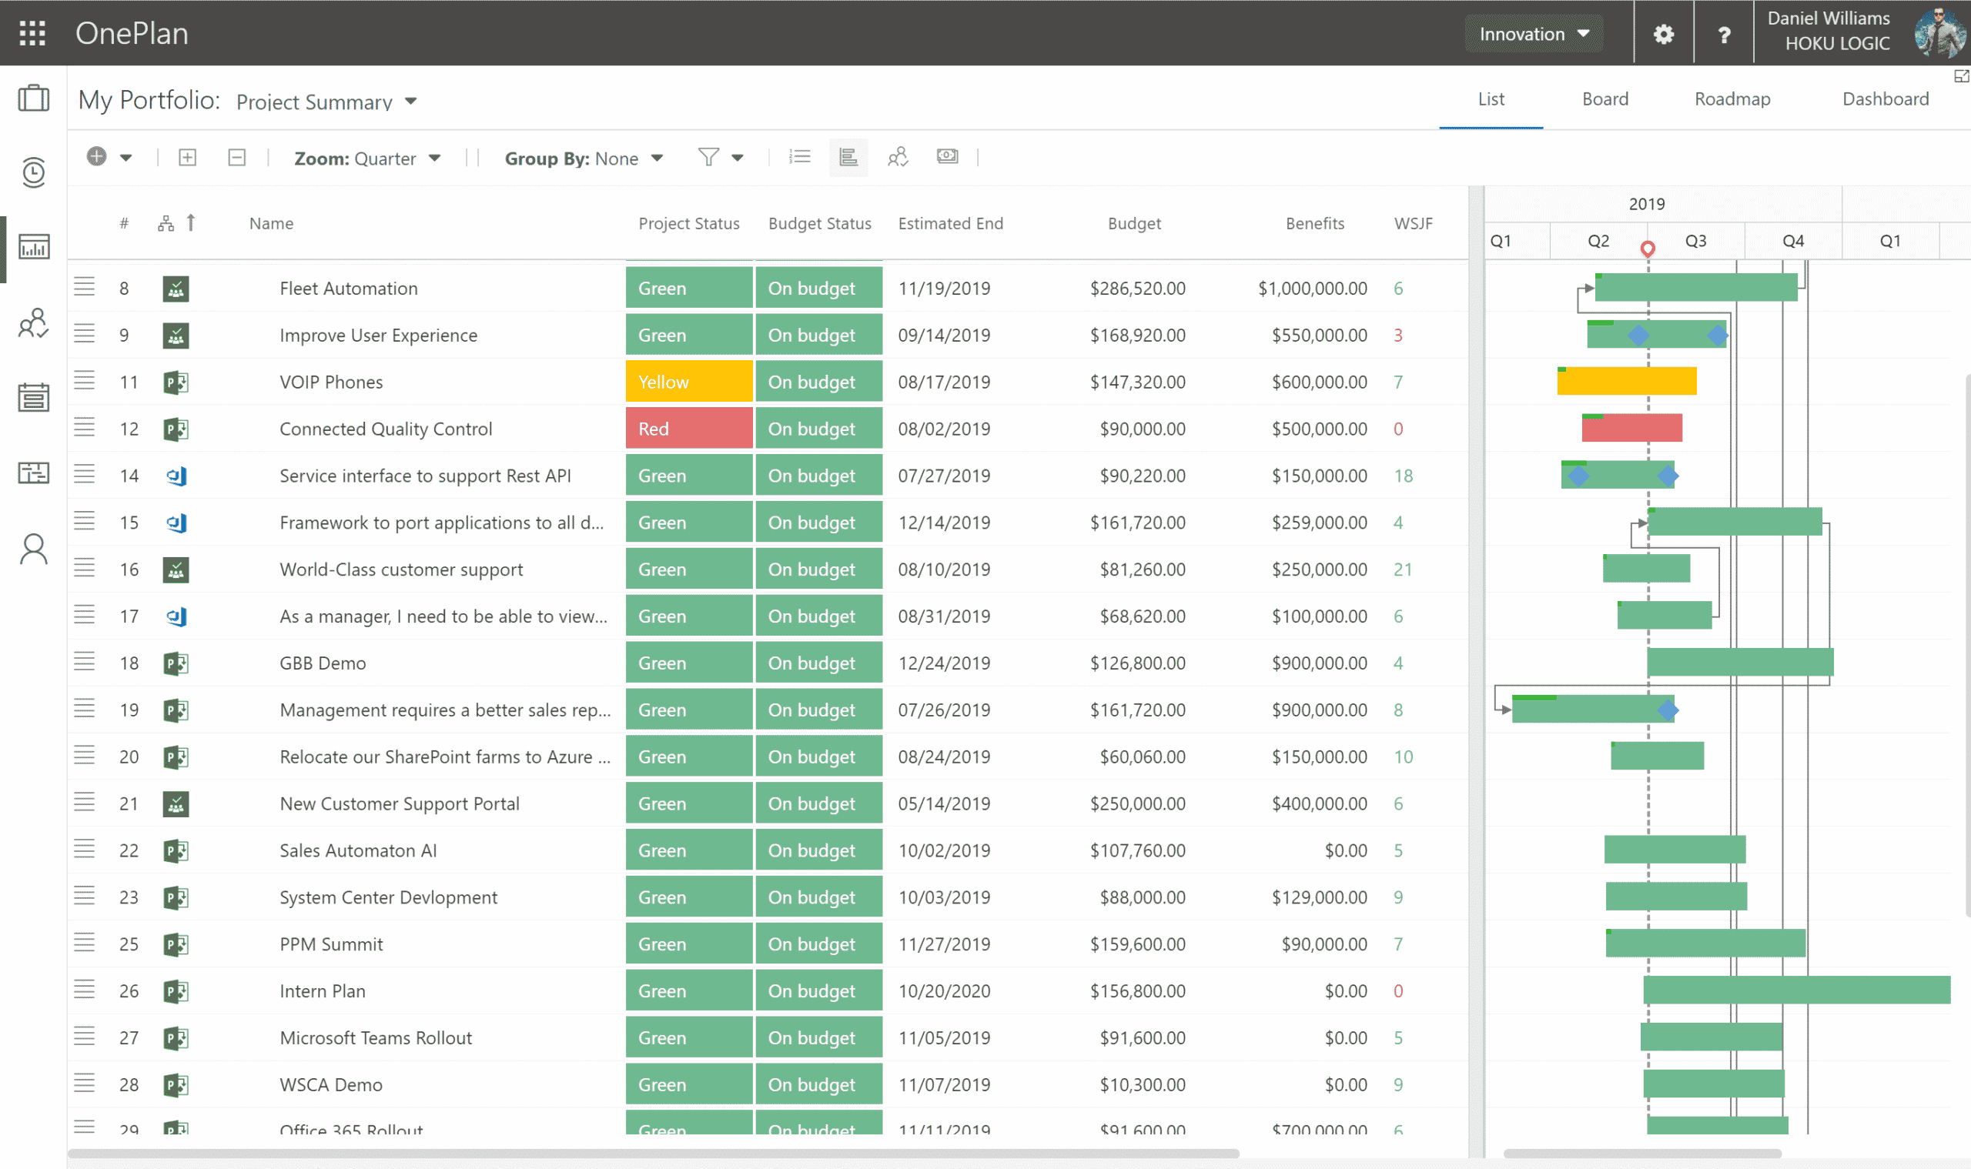Toggle the Innovation workspace selector

pos(1533,33)
